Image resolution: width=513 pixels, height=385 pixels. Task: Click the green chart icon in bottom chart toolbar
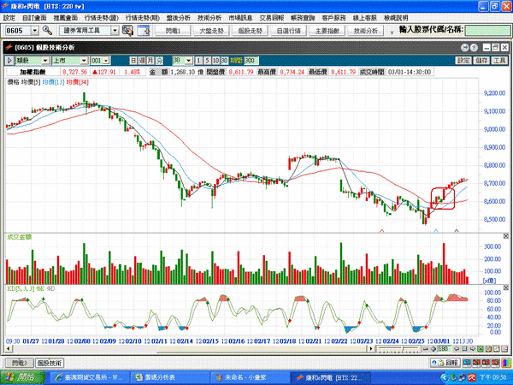click(x=481, y=349)
